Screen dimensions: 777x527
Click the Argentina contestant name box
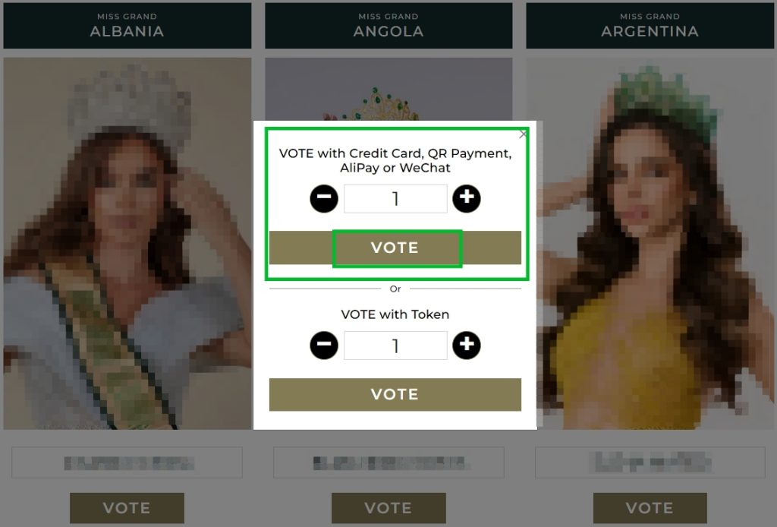[x=650, y=462]
